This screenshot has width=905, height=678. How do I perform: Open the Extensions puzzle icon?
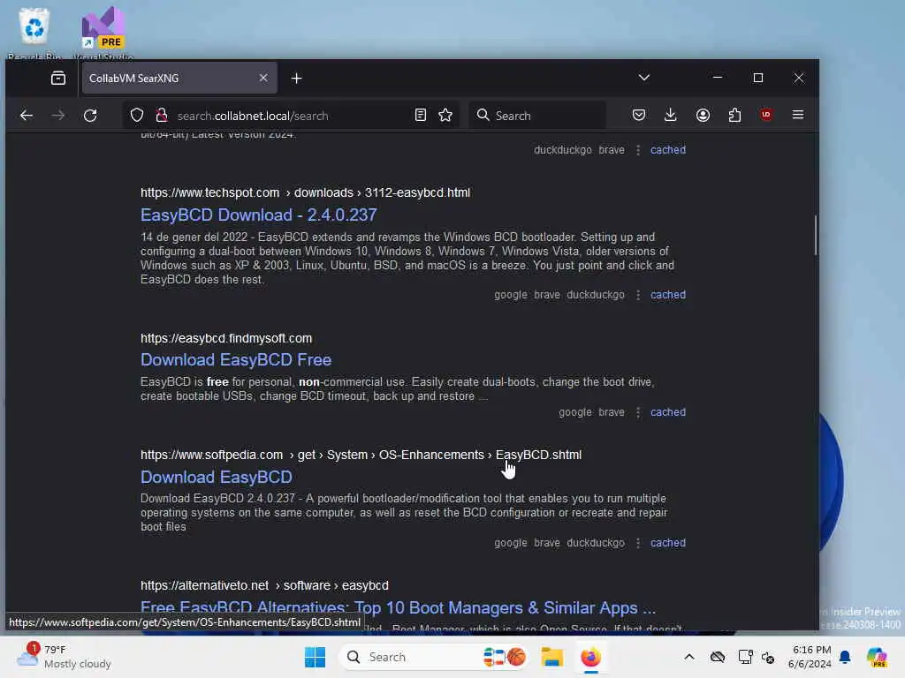[734, 116]
